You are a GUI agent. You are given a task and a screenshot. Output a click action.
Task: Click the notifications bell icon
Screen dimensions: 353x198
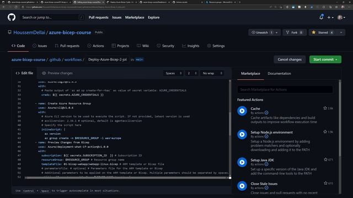tap(321, 17)
